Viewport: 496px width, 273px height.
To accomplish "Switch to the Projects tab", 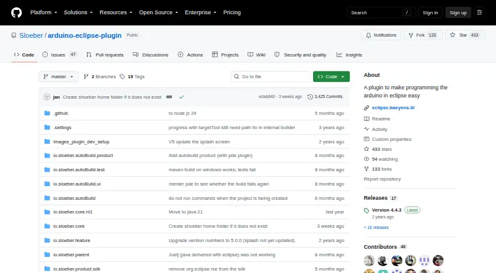I will tap(225, 55).
